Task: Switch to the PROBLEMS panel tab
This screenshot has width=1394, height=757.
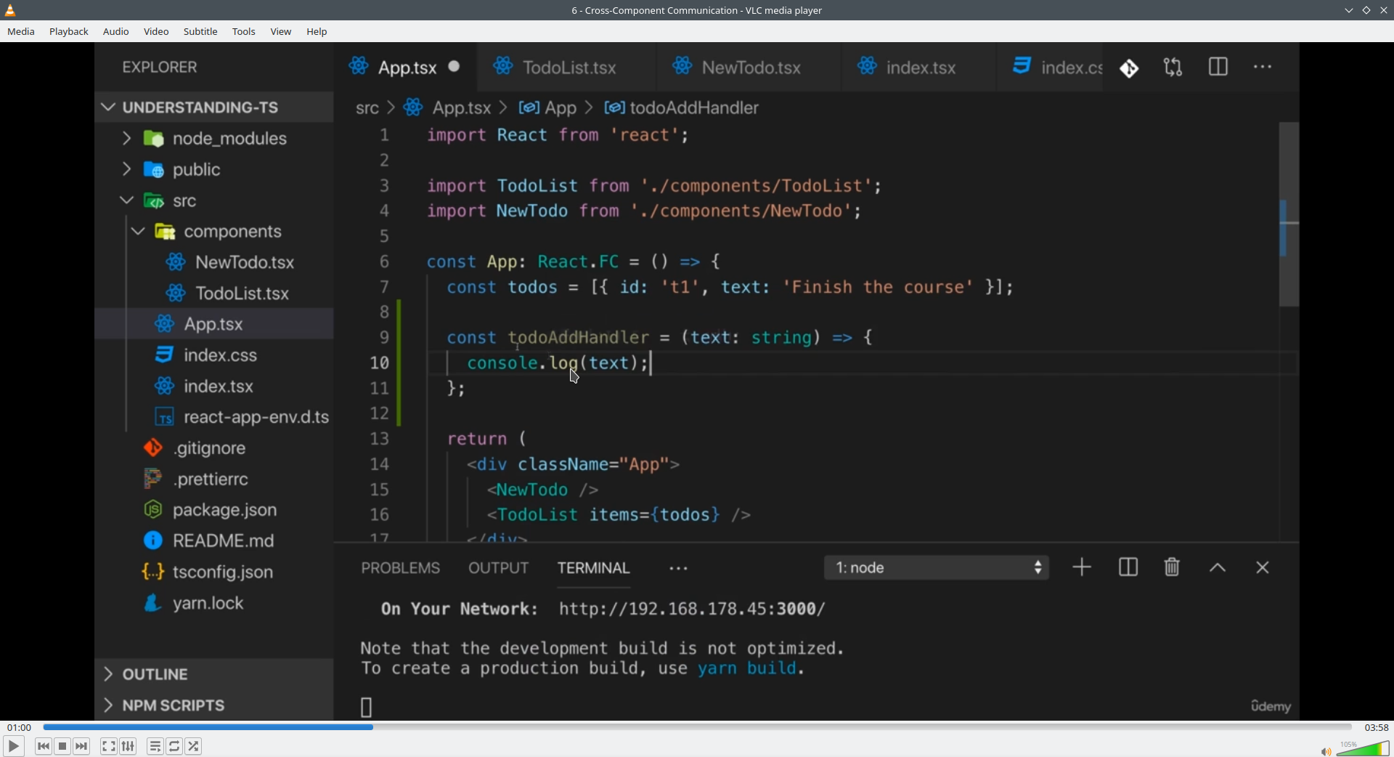Action: coord(401,569)
